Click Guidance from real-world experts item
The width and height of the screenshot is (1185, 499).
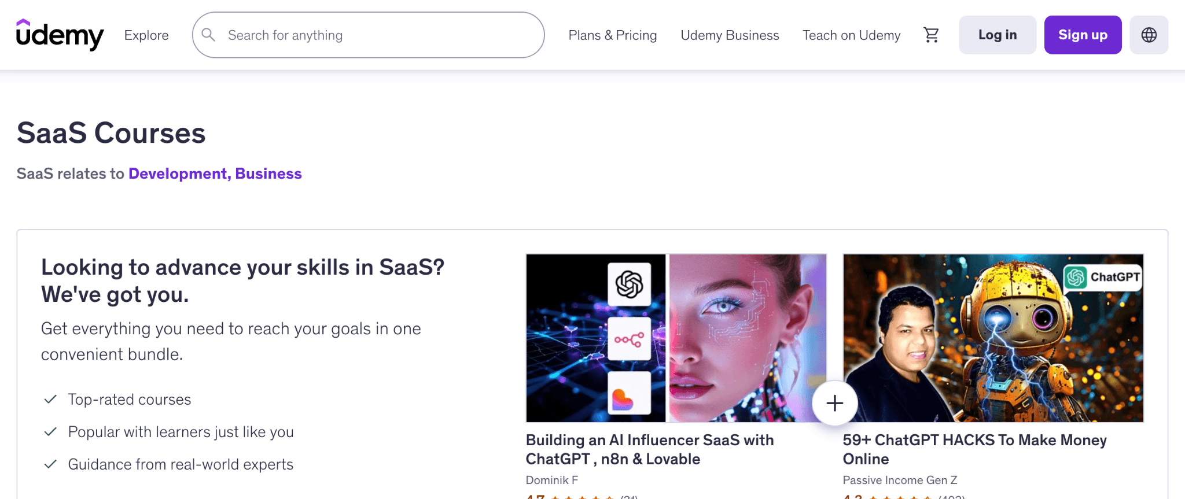click(x=181, y=464)
